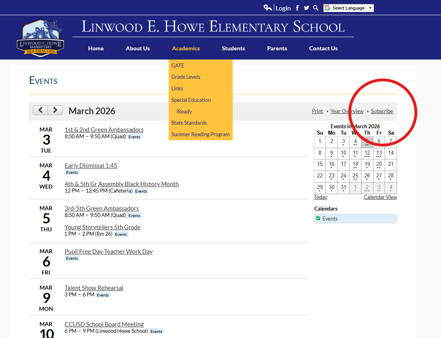
Task: Switch to Calendar View
Action: pos(380,197)
